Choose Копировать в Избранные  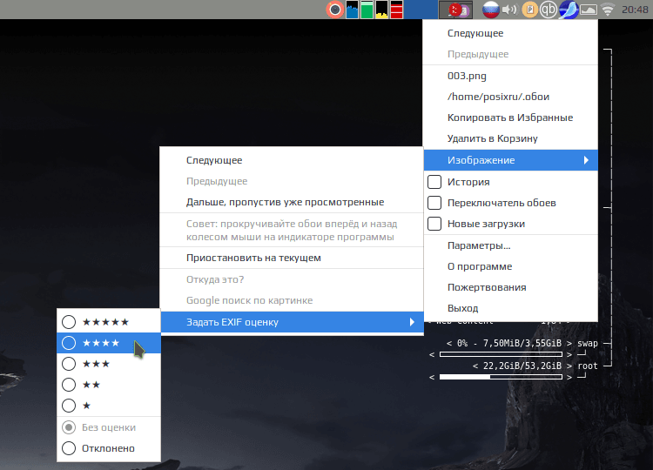(510, 117)
